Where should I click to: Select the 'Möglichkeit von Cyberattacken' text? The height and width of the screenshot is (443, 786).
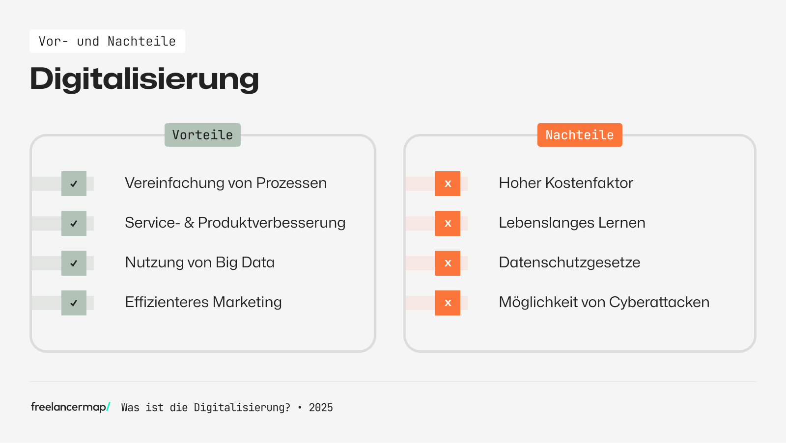point(604,302)
